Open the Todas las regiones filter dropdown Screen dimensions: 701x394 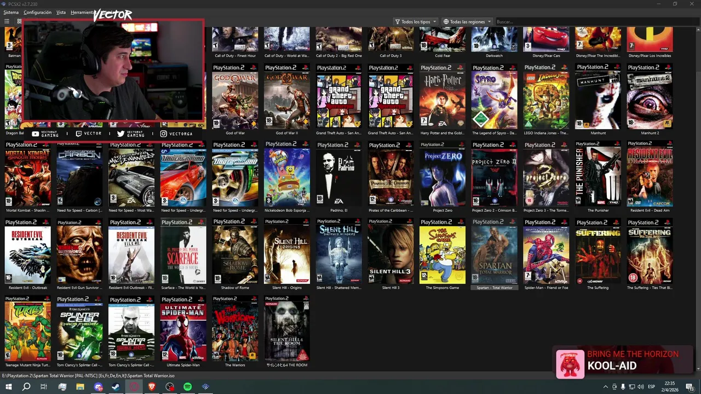[467, 22]
